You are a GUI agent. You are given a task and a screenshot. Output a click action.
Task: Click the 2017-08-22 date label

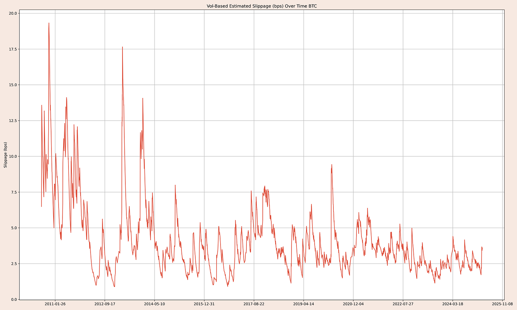pos(254,304)
